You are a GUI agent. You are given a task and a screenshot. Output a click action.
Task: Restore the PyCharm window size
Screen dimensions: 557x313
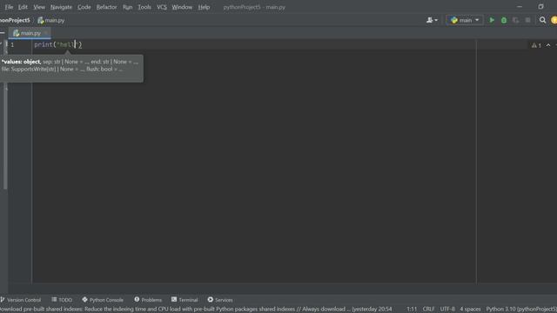click(540, 7)
